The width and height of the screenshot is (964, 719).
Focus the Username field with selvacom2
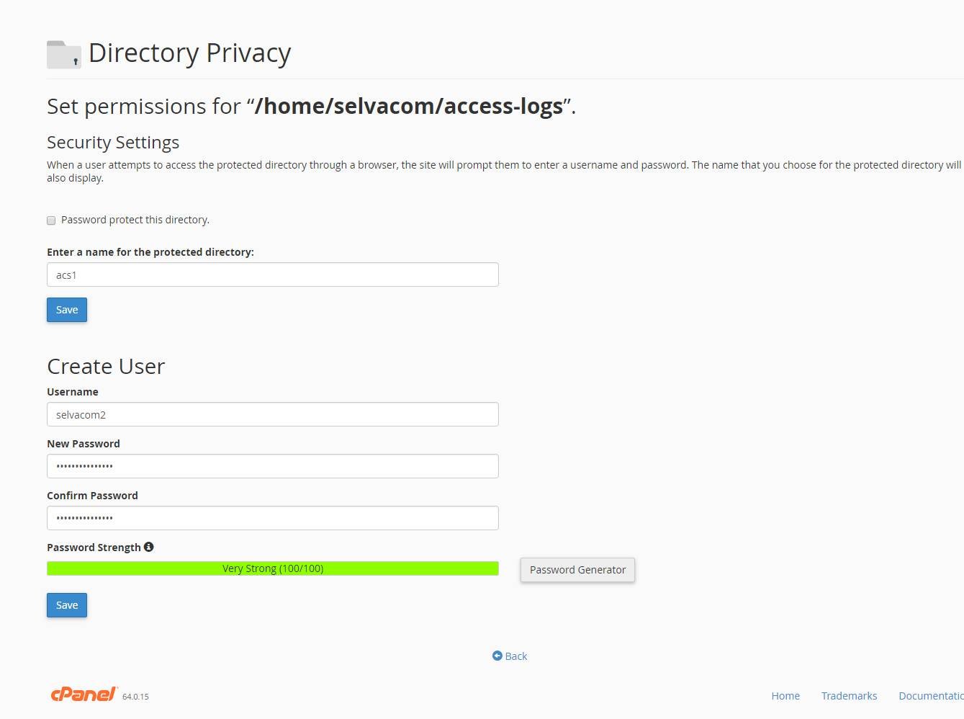tap(273, 414)
